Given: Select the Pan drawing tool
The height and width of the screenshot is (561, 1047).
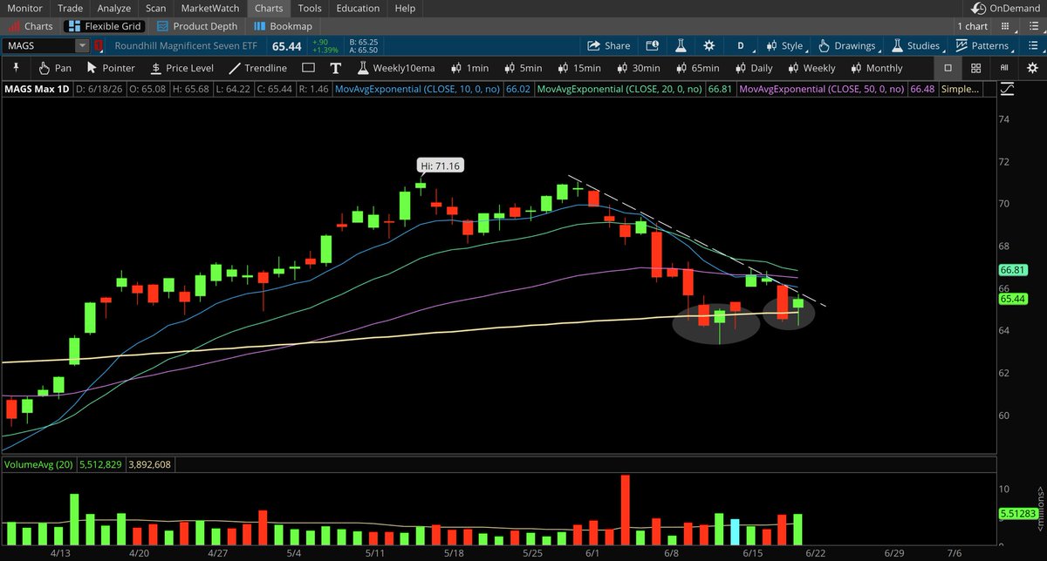Looking at the screenshot, I should [53, 68].
